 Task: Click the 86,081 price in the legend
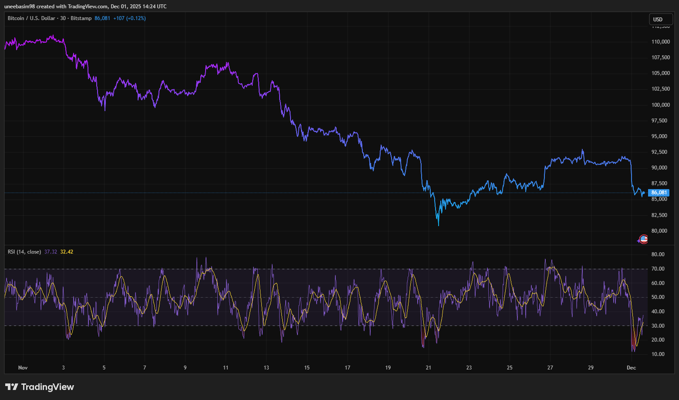[102, 18]
